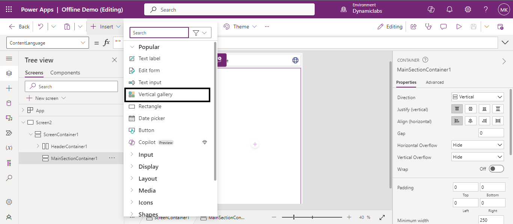Expand the Input category

(x=146, y=154)
